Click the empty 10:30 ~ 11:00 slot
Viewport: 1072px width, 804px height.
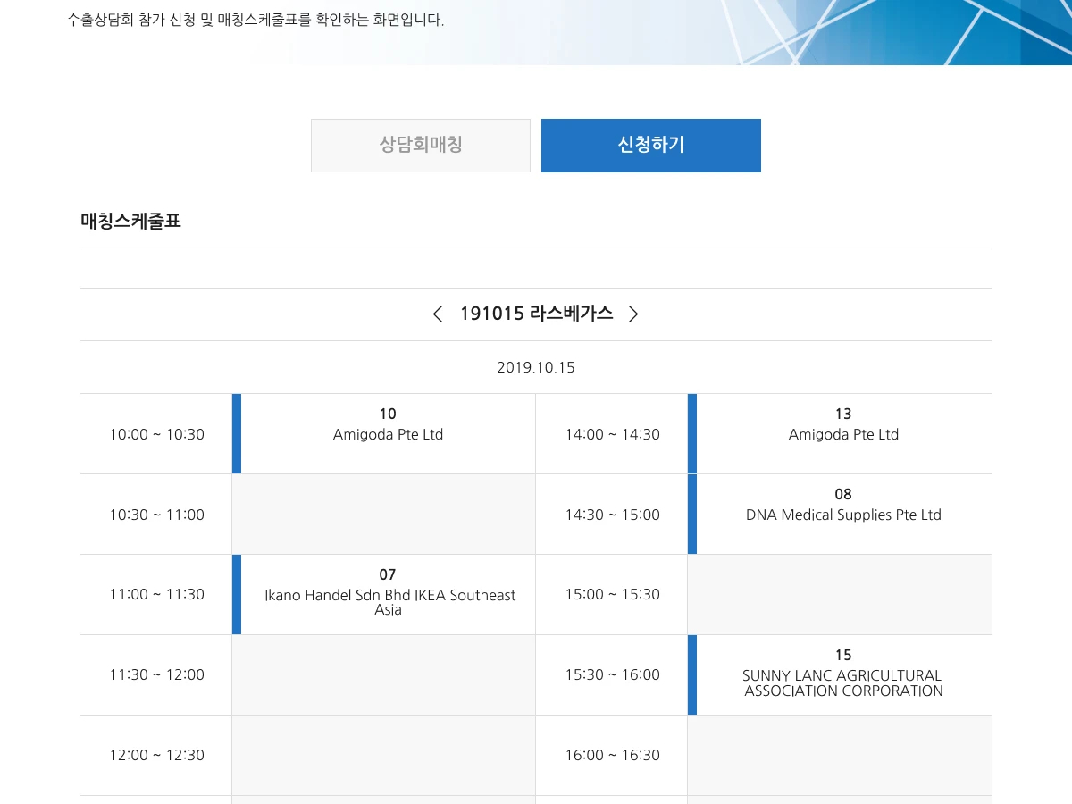tap(383, 515)
